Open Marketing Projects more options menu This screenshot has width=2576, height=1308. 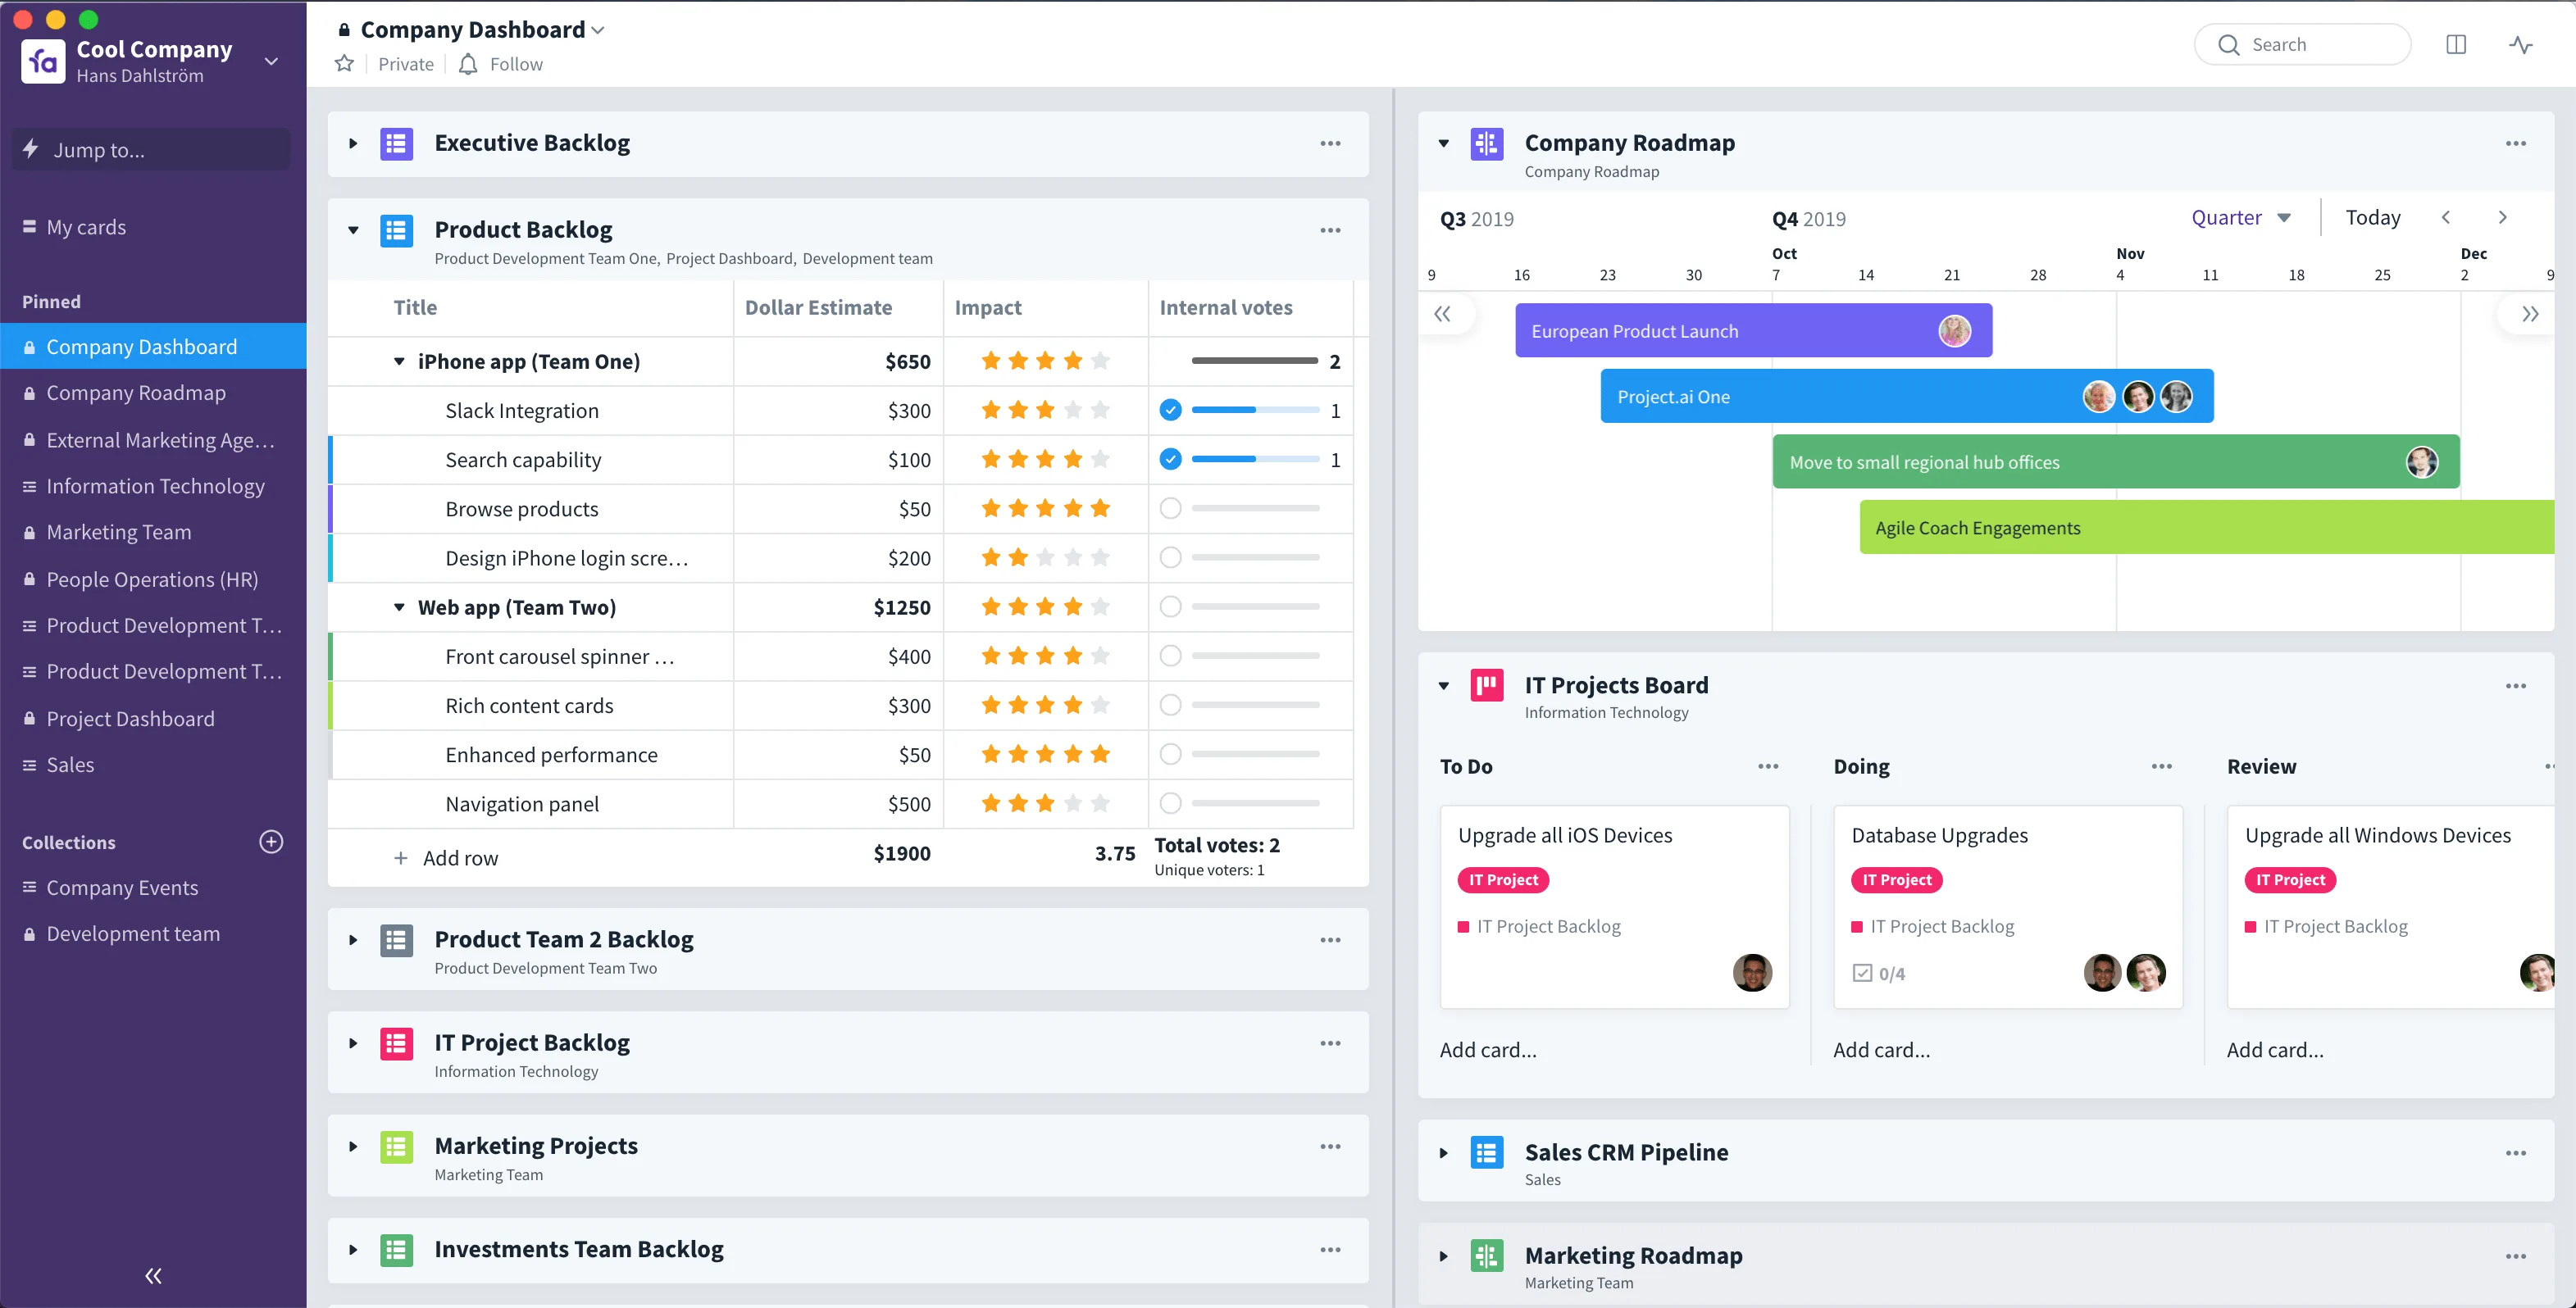pyautogui.click(x=1330, y=1146)
